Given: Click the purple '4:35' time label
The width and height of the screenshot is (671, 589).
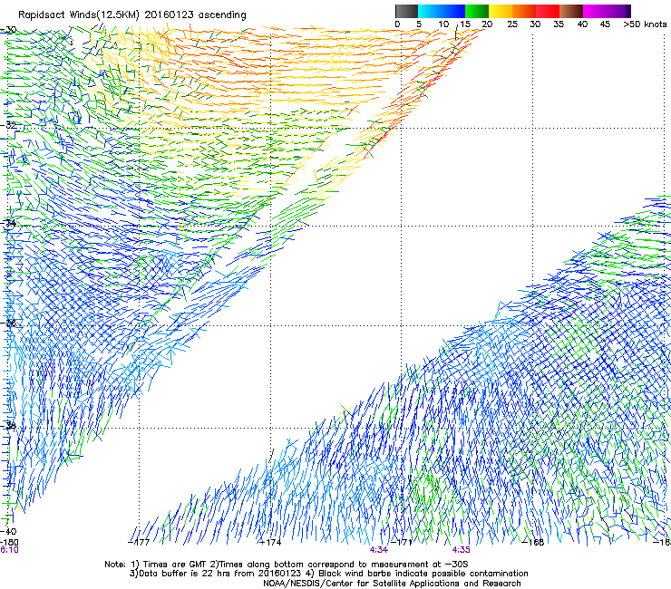Looking at the screenshot, I should (x=461, y=550).
